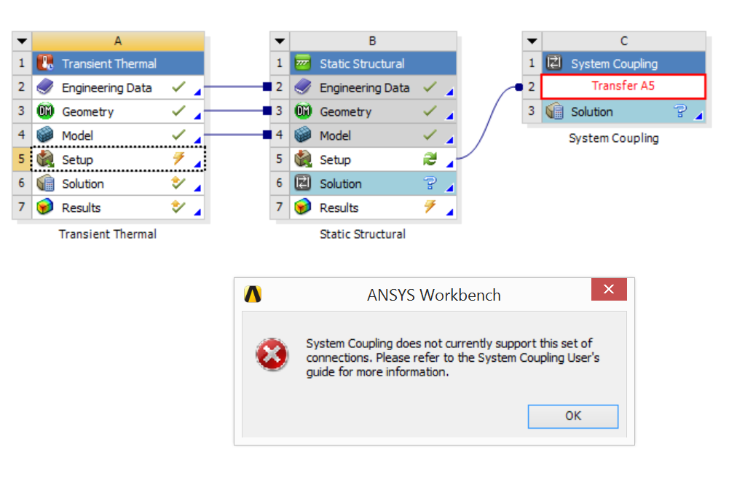Click the ANSYS logo in dialog title bar

(253, 295)
